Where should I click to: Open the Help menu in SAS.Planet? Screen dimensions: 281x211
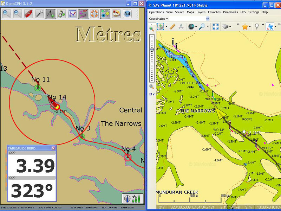[x=265, y=12]
